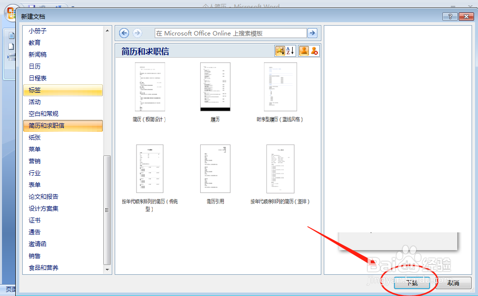This screenshot has width=478, height=296.
Task: Click the 下载 download button
Action: tap(412, 283)
